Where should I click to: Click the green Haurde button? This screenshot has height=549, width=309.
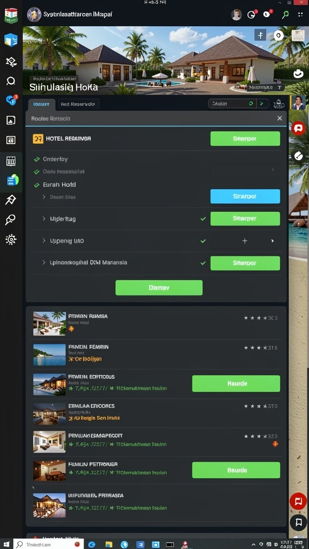tap(236, 383)
